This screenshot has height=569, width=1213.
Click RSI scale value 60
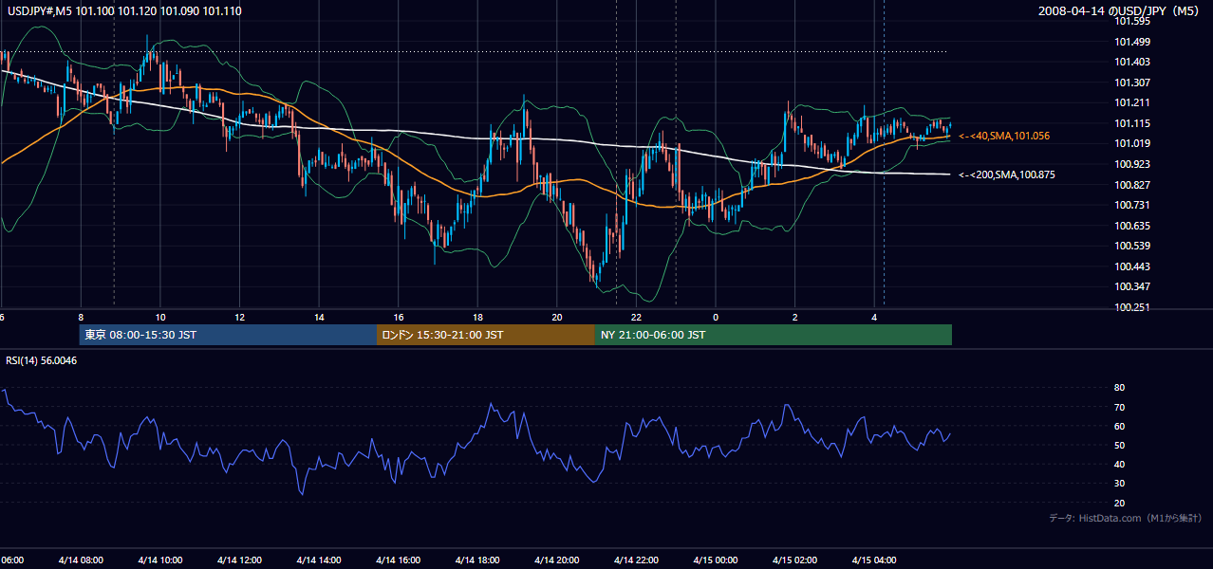[x=1119, y=427]
